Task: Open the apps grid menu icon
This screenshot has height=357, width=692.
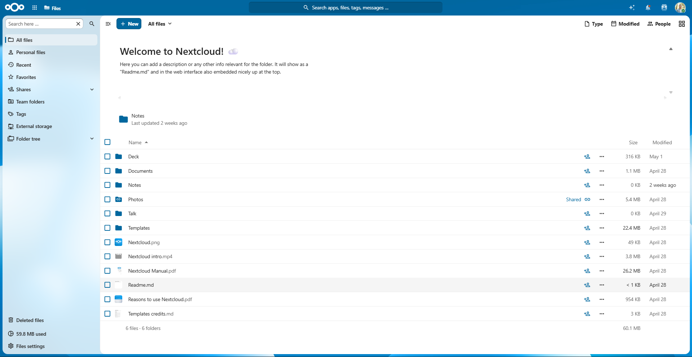Action: [35, 8]
